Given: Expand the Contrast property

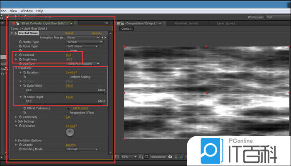Looking at the screenshot, I should click(x=16, y=55).
